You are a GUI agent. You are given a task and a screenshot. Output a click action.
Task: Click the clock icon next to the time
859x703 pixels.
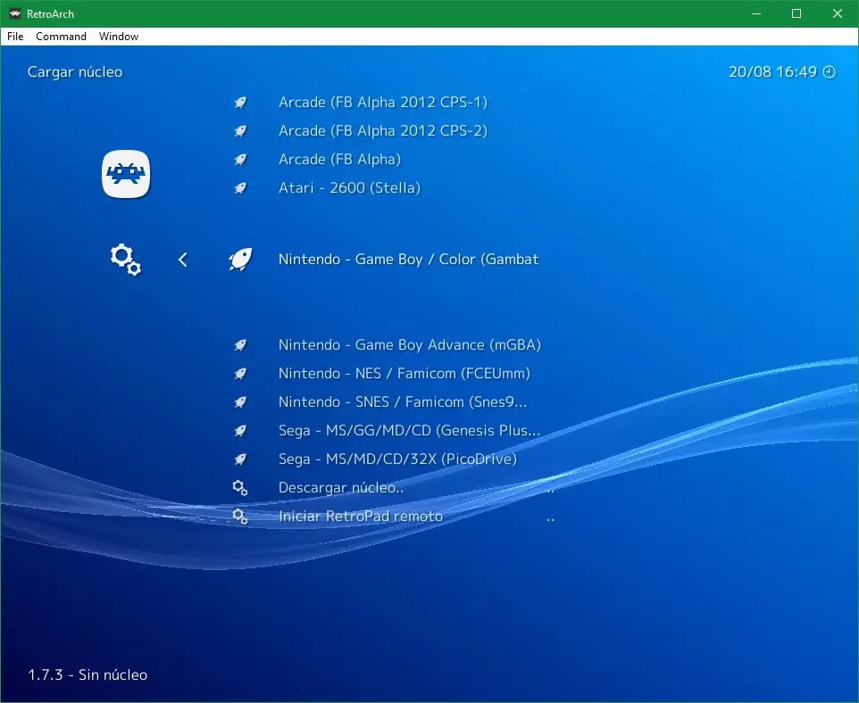pos(830,71)
